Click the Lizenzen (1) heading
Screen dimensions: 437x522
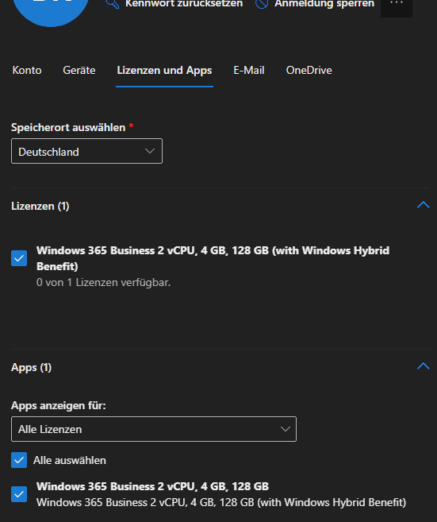[x=40, y=206]
